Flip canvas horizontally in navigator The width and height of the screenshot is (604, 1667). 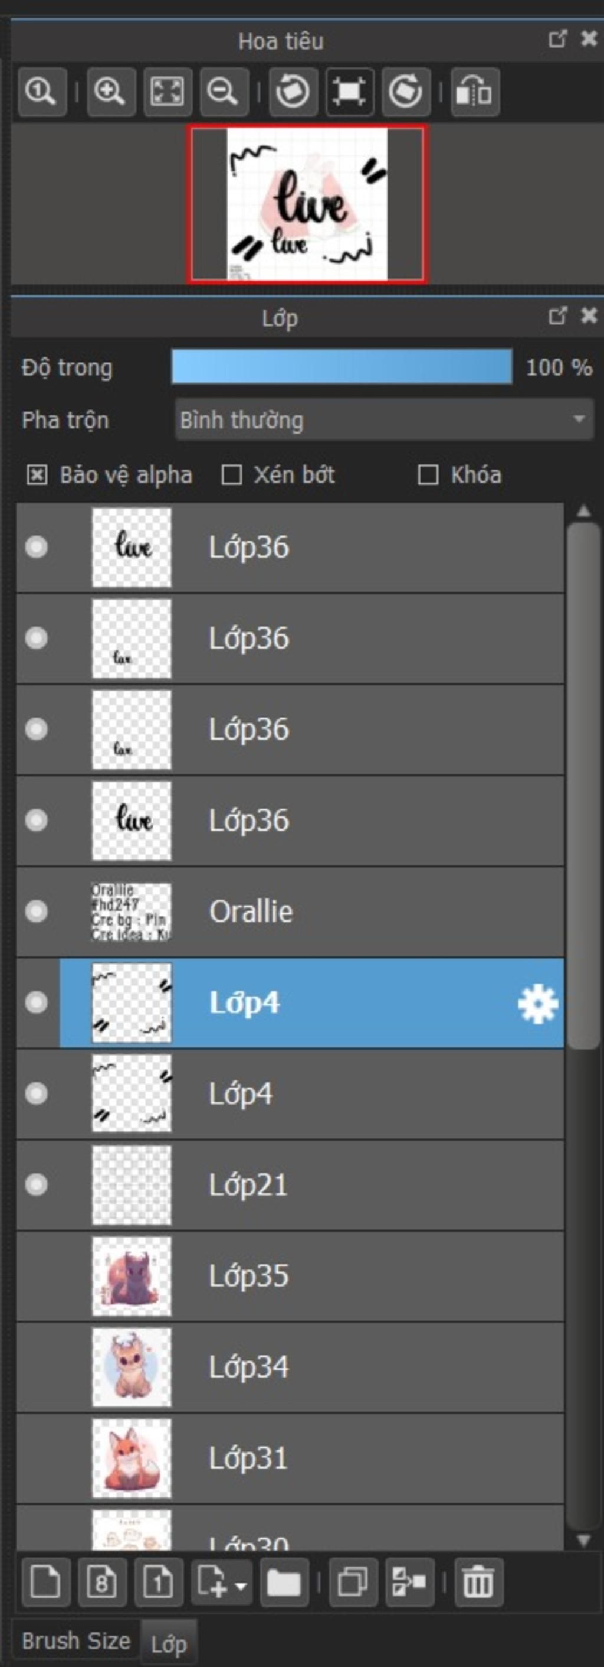click(475, 91)
